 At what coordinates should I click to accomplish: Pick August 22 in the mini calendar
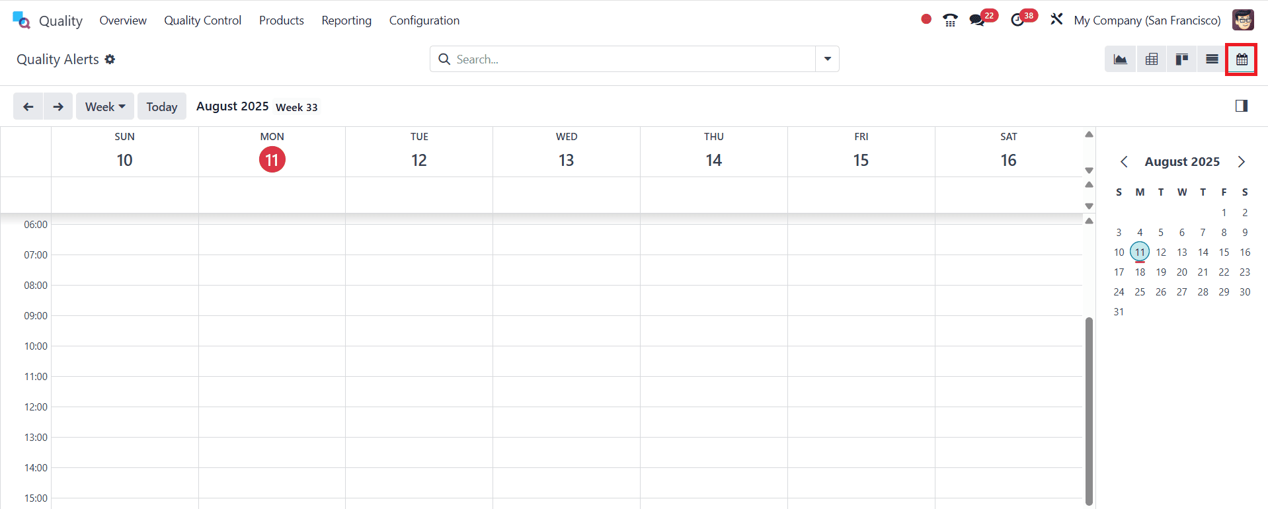click(1224, 272)
